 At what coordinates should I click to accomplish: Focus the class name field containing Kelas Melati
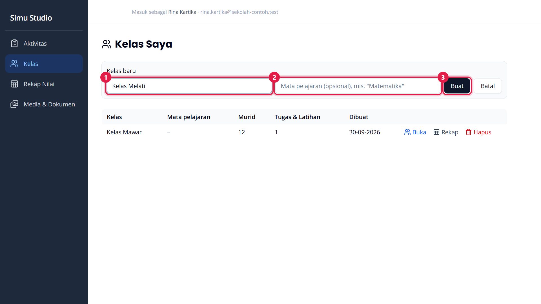click(189, 86)
